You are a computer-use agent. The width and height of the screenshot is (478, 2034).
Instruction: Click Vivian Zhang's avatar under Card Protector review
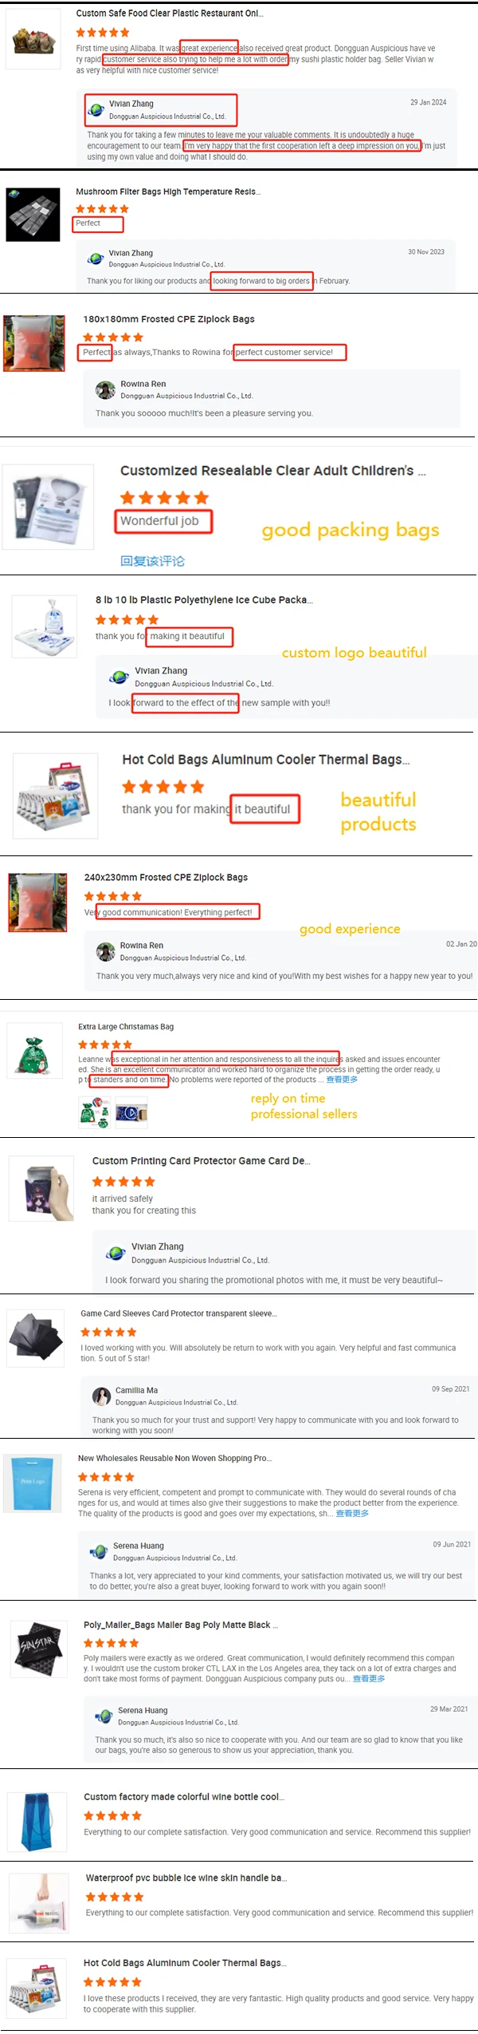[x=116, y=1253]
